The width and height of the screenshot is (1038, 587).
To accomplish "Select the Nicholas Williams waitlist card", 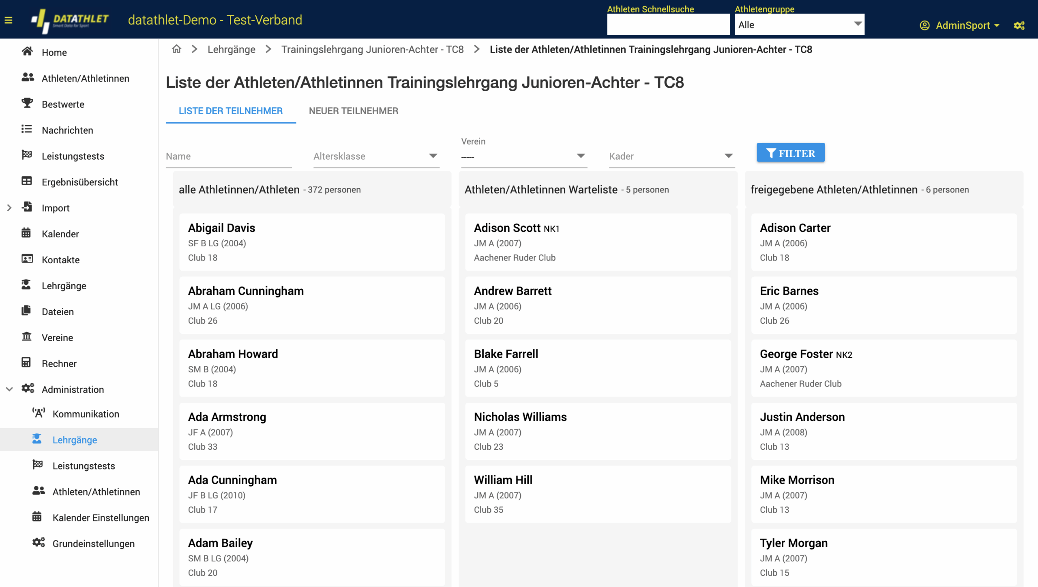I will [x=598, y=431].
